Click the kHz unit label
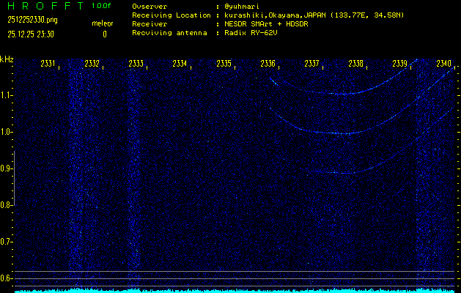The image size is (461, 293). [7, 59]
